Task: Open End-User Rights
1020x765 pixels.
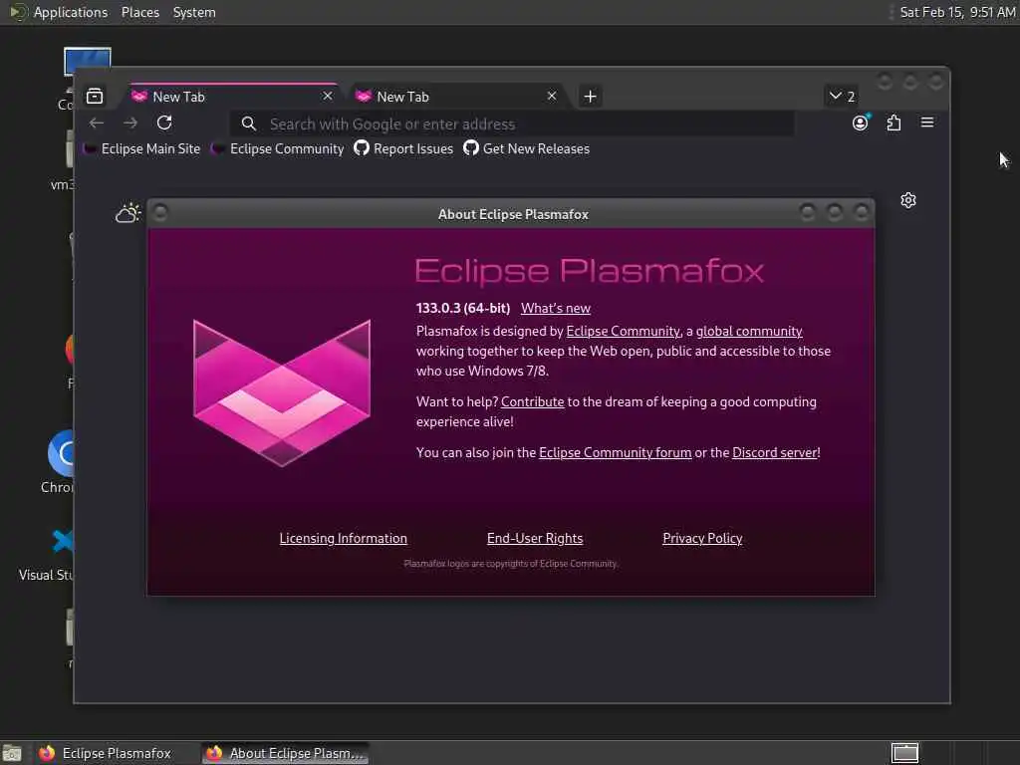Action: tap(535, 539)
